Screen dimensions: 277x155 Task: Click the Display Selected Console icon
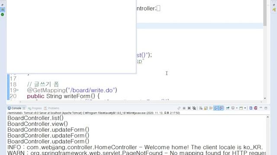[x=233, y=108]
